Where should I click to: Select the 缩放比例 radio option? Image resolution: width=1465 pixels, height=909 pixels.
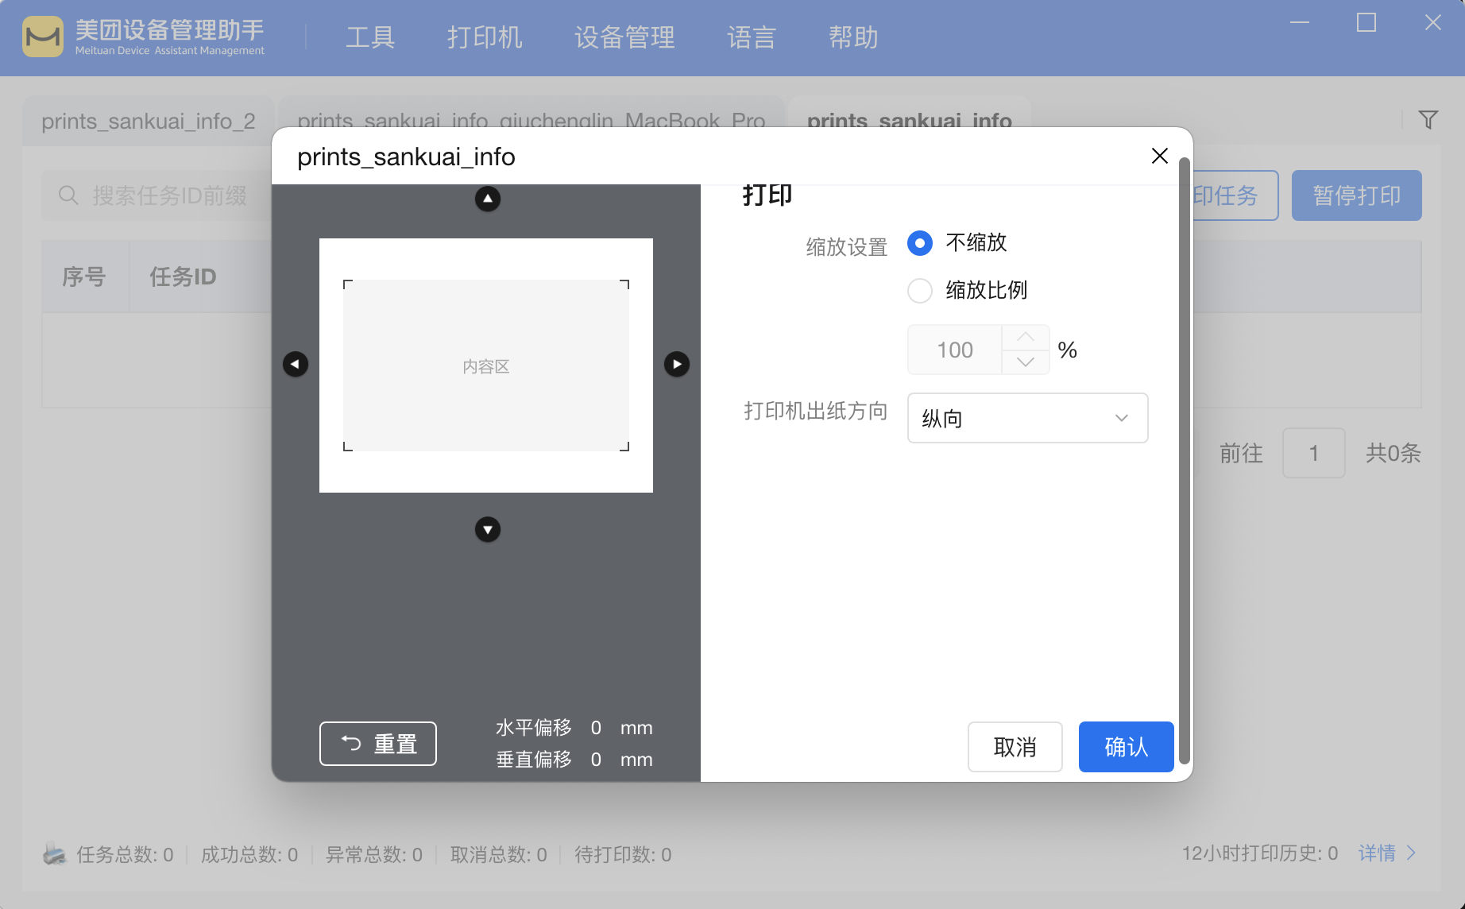point(920,291)
